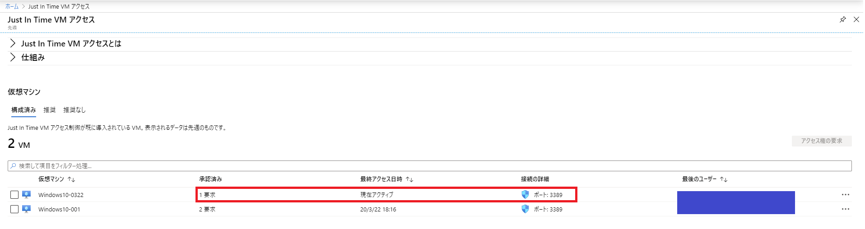Click the 承認済み column header
Viewport: 865px width, 229px height.
pyautogui.click(x=210, y=179)
